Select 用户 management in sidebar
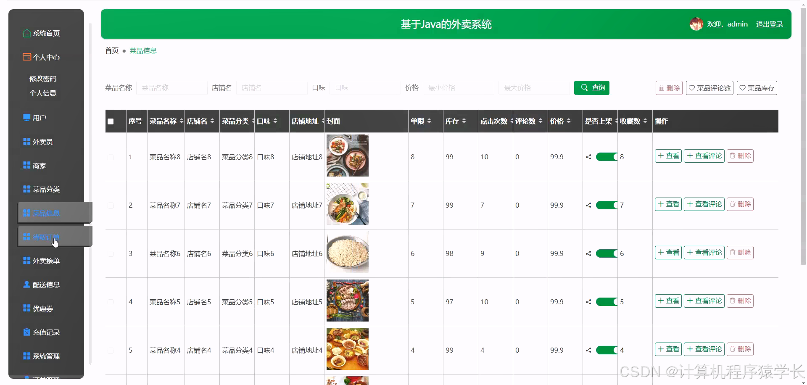The width and height of the screenshot is (807, 385). 39,117
